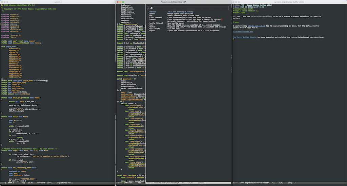Click 'static void strip(char *str)' definition
Screen dimensions: 347x186
tap(15, 116)
